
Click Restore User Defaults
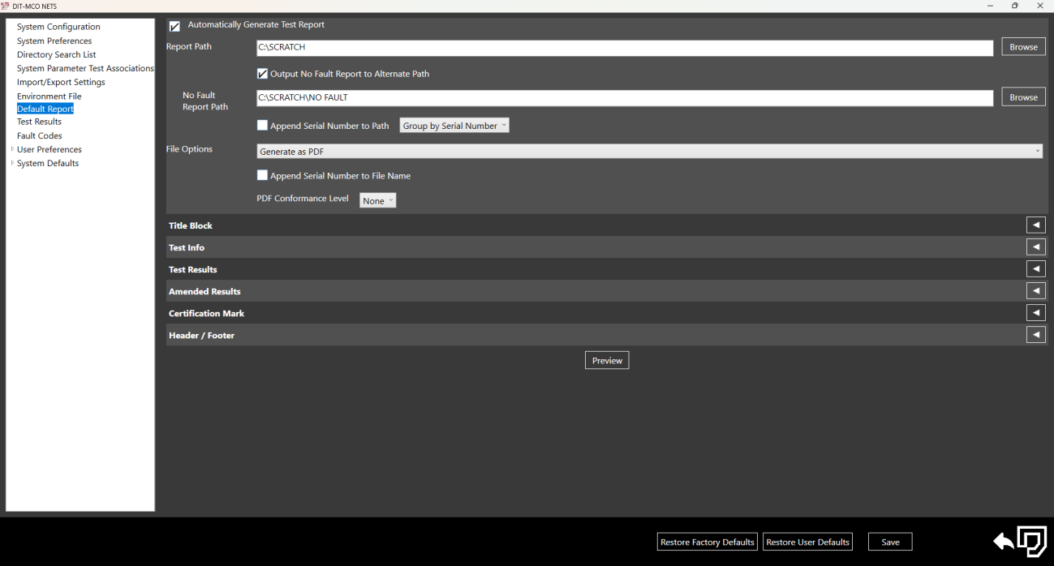pyautogui.click(x=807, y=542)
